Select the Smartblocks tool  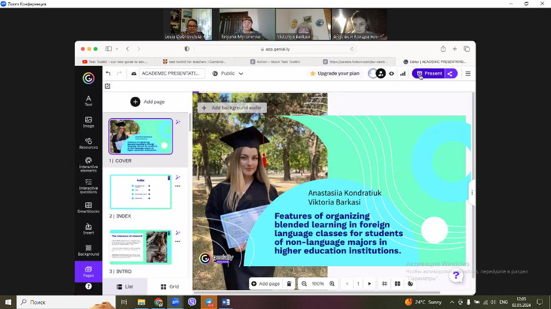click(x=88, y=208)
